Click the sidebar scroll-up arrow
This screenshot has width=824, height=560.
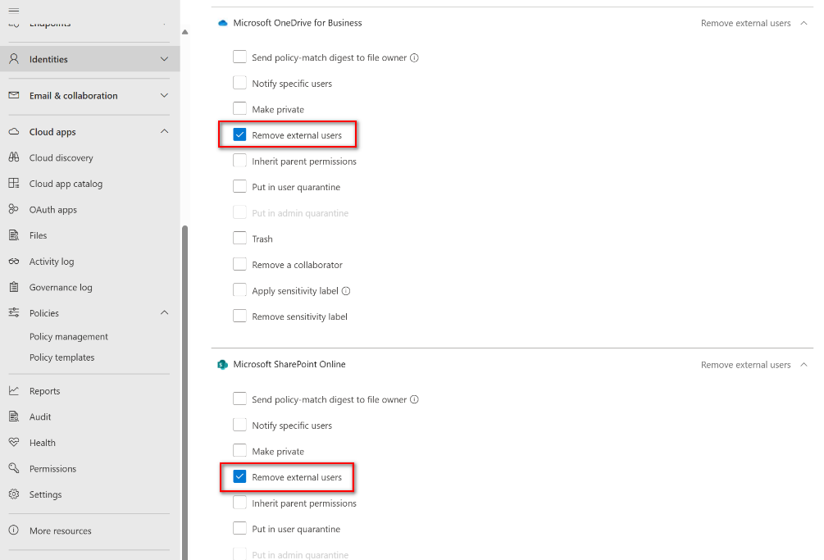185,32
